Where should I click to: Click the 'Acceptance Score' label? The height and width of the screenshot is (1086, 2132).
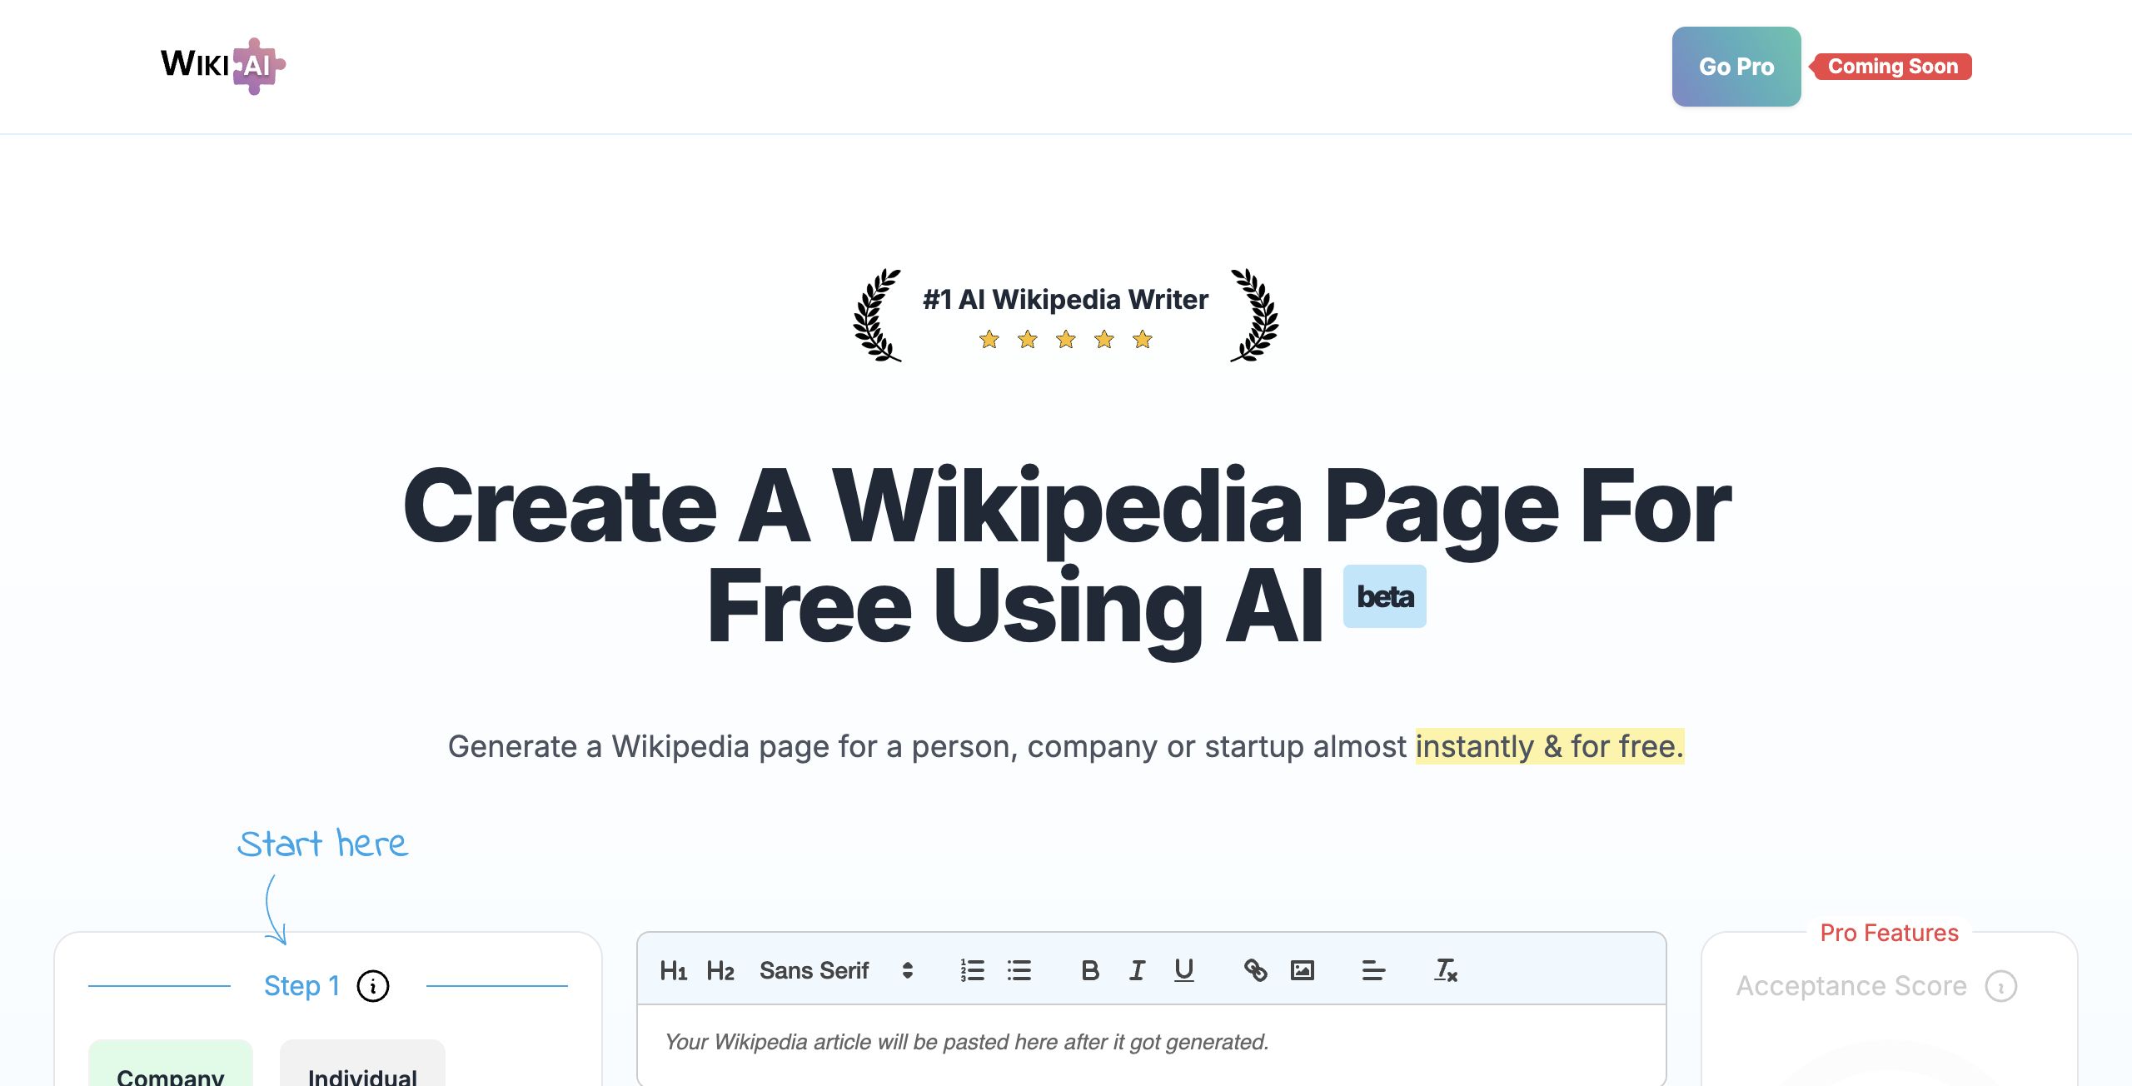pyautogui.click(x=1851, y=986)
